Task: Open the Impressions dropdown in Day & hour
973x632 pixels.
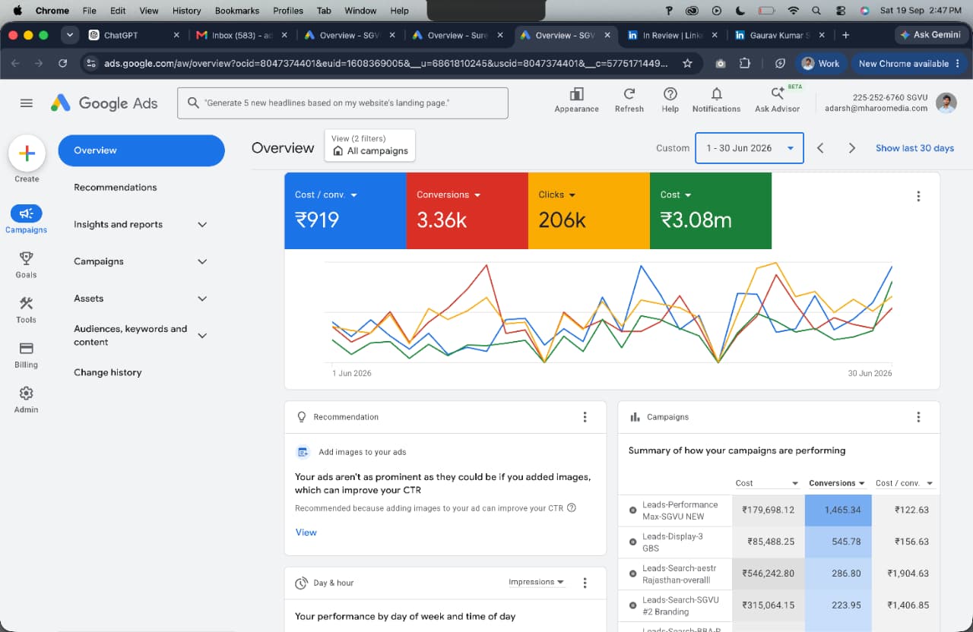Action: [537, 583]
